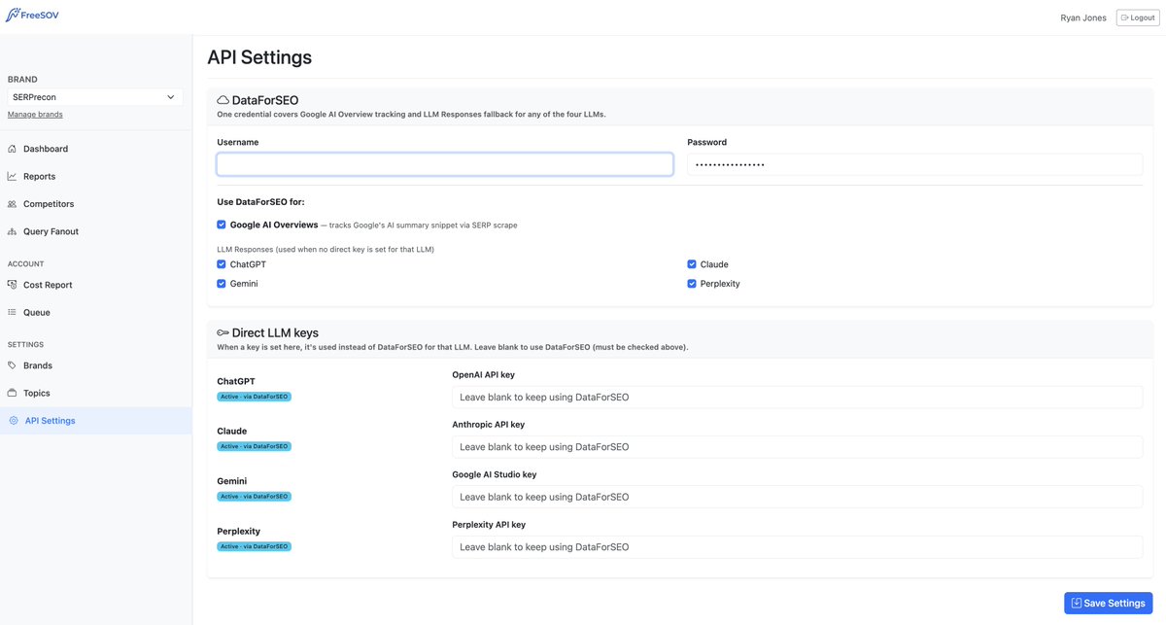Click the DataForSEO Password field
The height and width of the screenshot is (625, 1166).
(x=915, y=164)
